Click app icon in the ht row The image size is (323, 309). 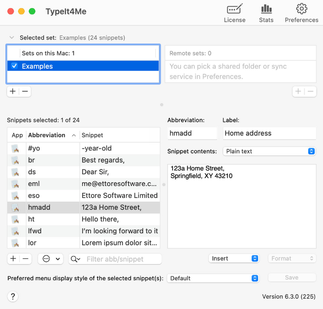pos(16,219)
